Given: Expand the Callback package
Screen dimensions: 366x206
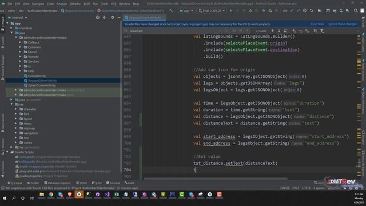Looking at the screenshot, I should tap(21, 42).
